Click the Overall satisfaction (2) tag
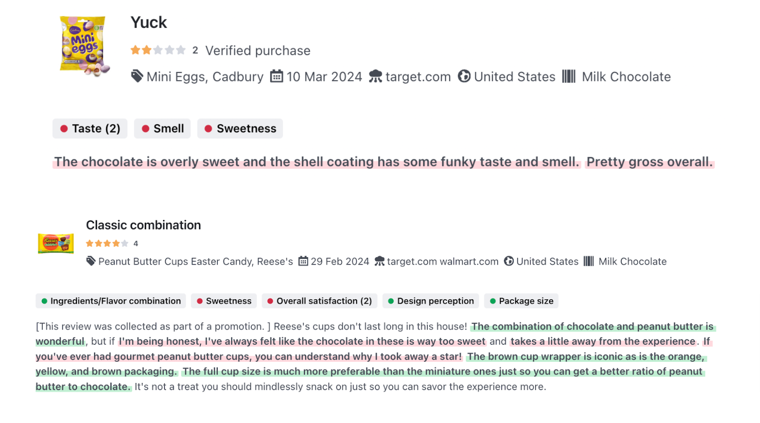Image resolution: width=760 pixels, height=423 pixels. (x=319, y=301)
